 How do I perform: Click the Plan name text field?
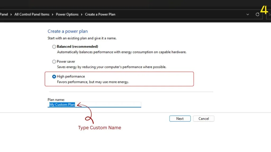click(106, 105)
